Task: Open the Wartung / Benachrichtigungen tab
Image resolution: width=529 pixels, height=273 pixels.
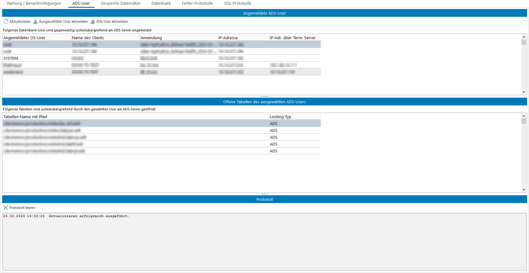Action: 34,3
